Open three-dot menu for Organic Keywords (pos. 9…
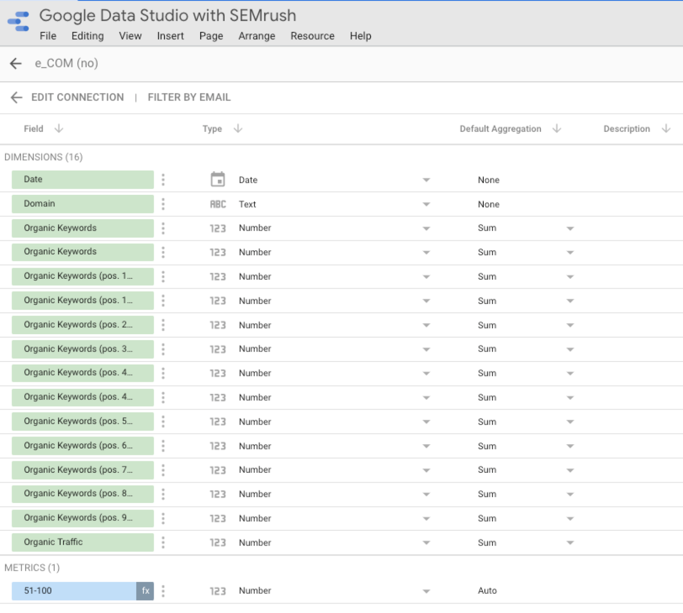 tap(163, 518)
